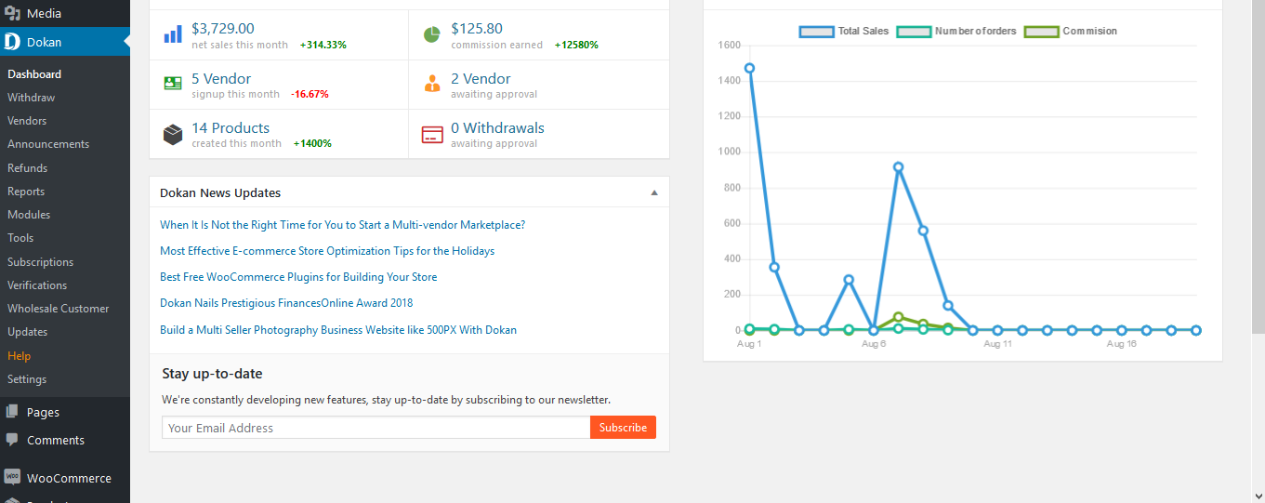The height and width of the screenshot is (503, 1265).
Task: Open Dokan Settings submenu
Action: [x=27, y=379]
